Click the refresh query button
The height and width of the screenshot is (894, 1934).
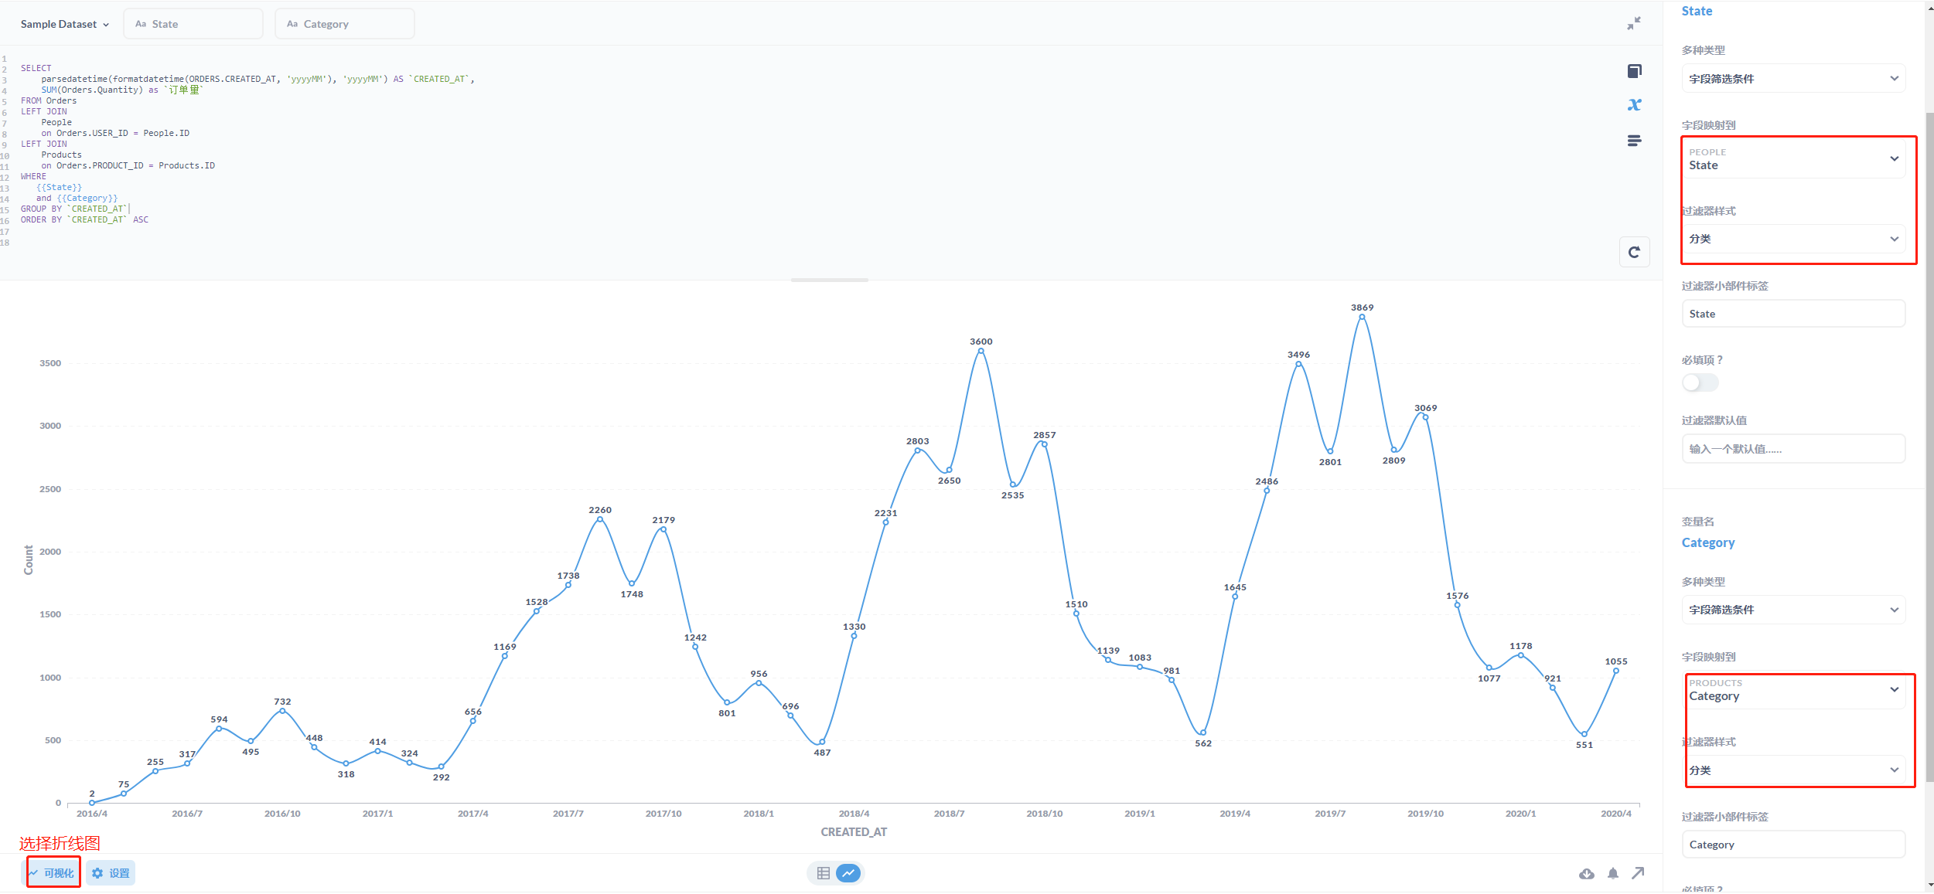1634,252
